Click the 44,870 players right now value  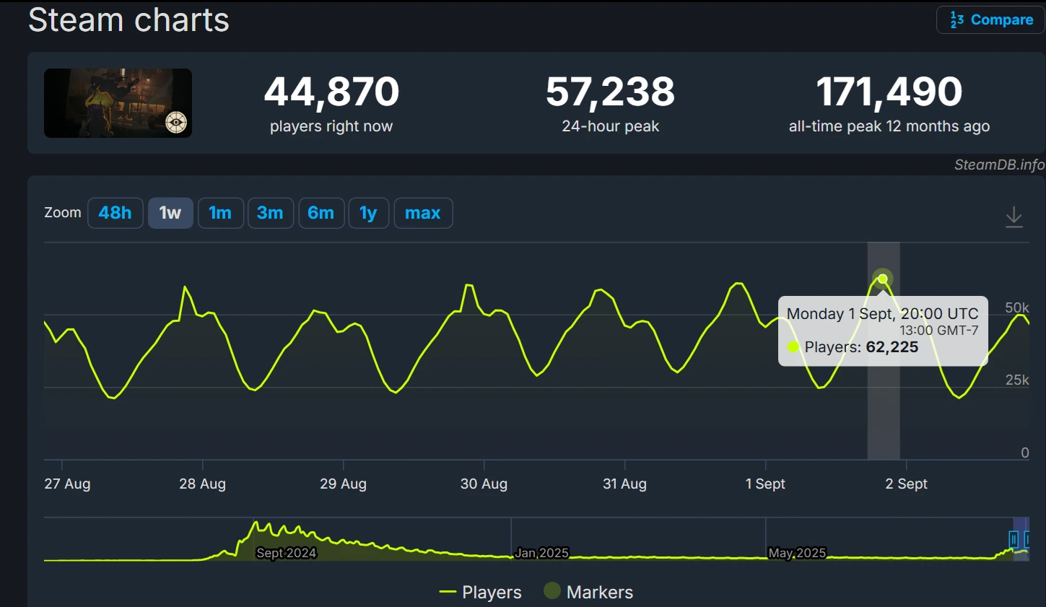tap(331, 92)
